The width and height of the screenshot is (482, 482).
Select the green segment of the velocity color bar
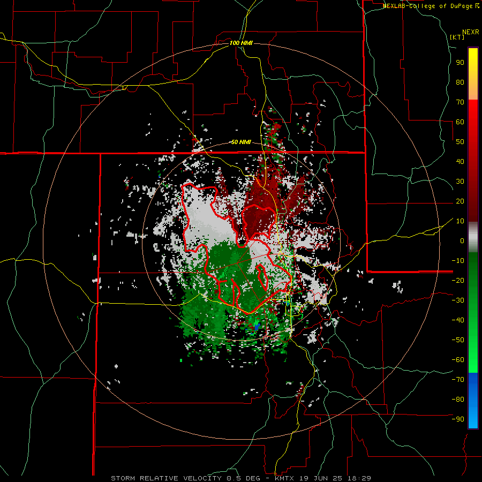(x=473, y=312)
